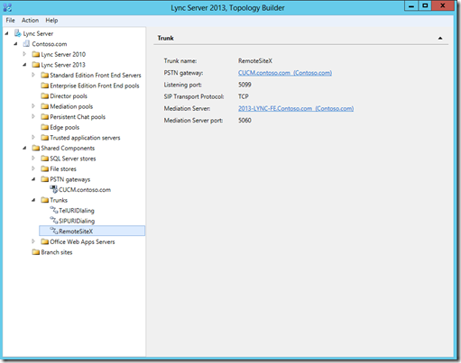The height and width of the screenshot is (363, 461).
Task: Collapse the Shared Components node
Action: click(24, 148)
